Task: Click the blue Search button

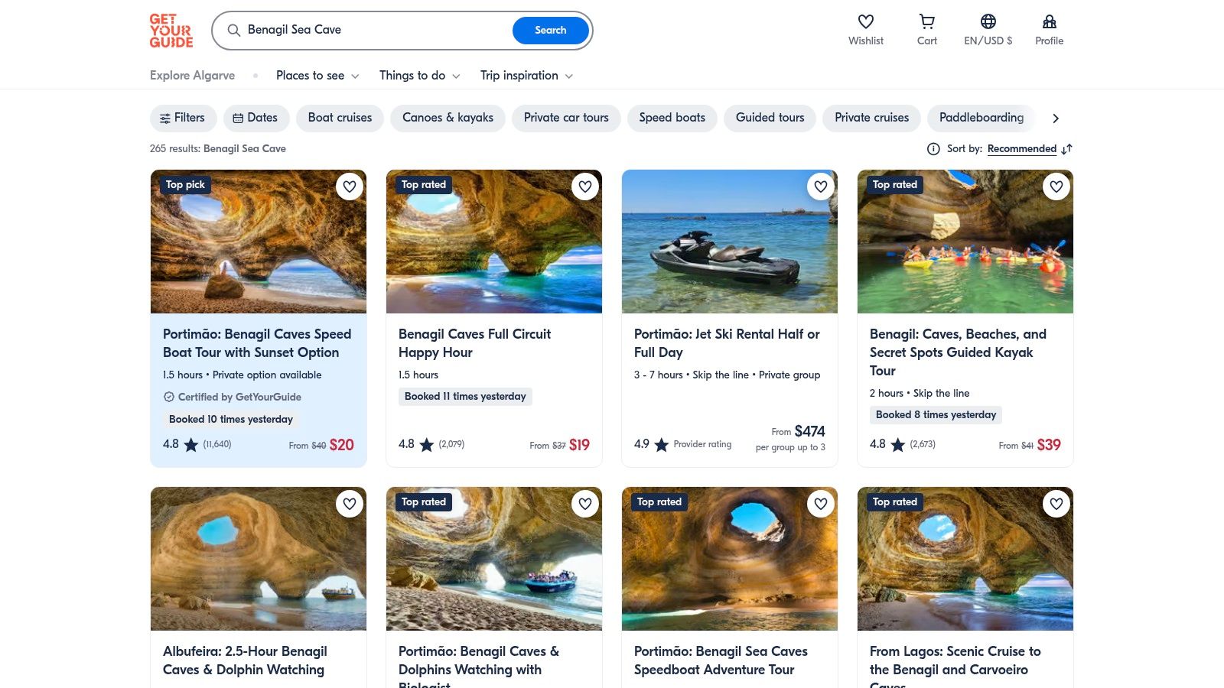Action: pyautogui.click(x=551, y=31)
